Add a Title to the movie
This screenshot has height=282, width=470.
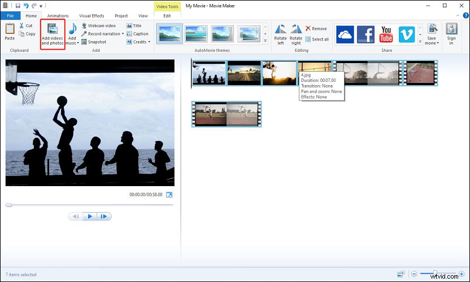coord(134,26)
